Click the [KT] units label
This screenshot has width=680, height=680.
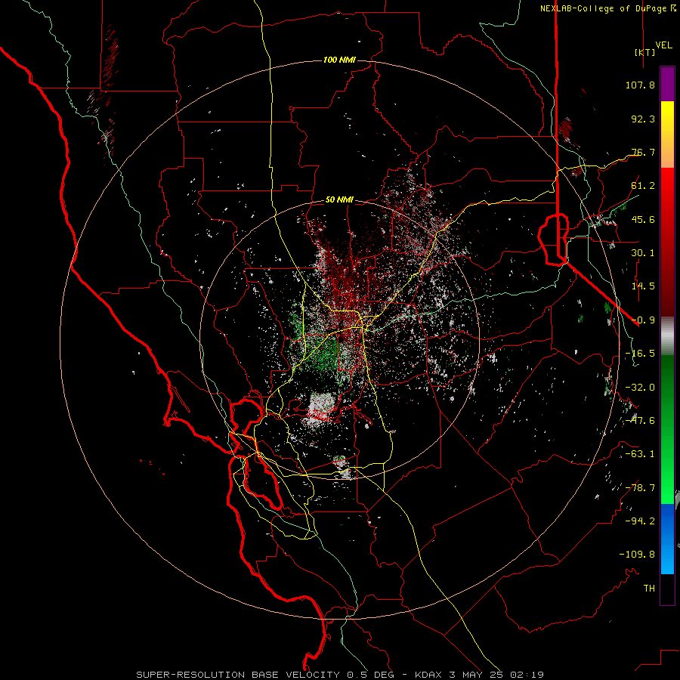pyautogui.click(x=644, y=52)
